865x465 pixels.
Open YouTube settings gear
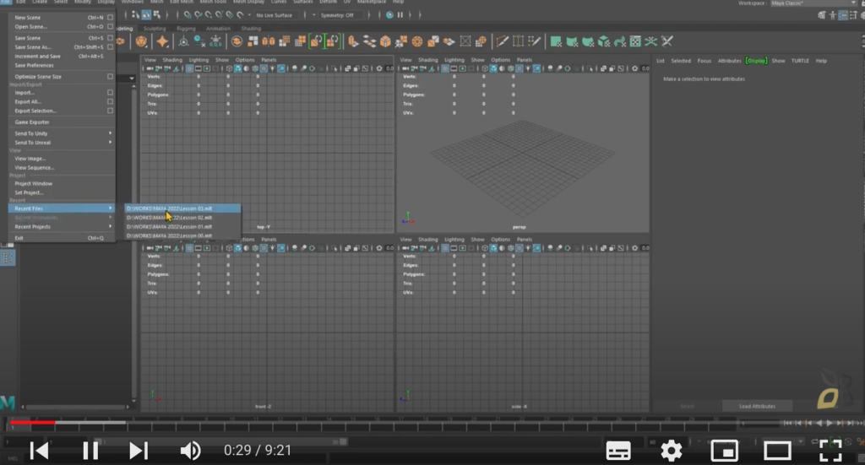click(x=672, y=451)
